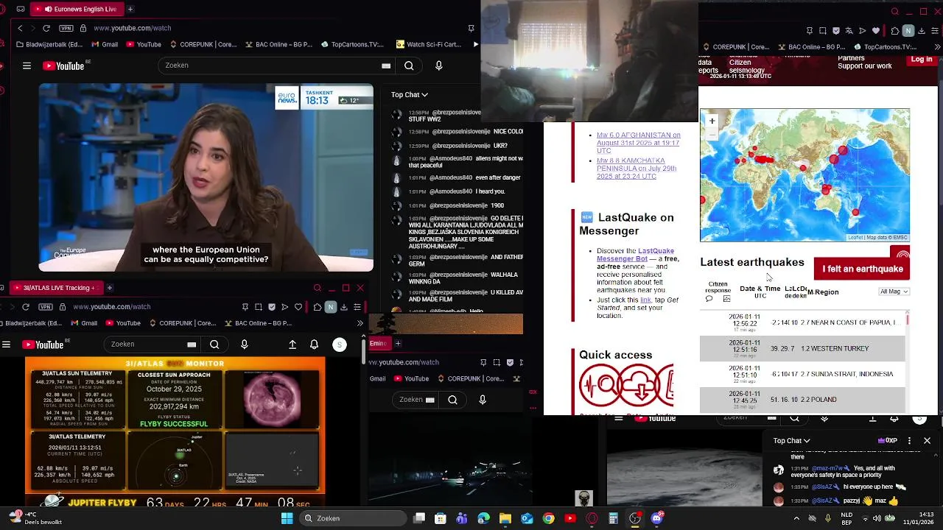Click search button in 3I/ATLAS YouTube

(x=214, y=344)
